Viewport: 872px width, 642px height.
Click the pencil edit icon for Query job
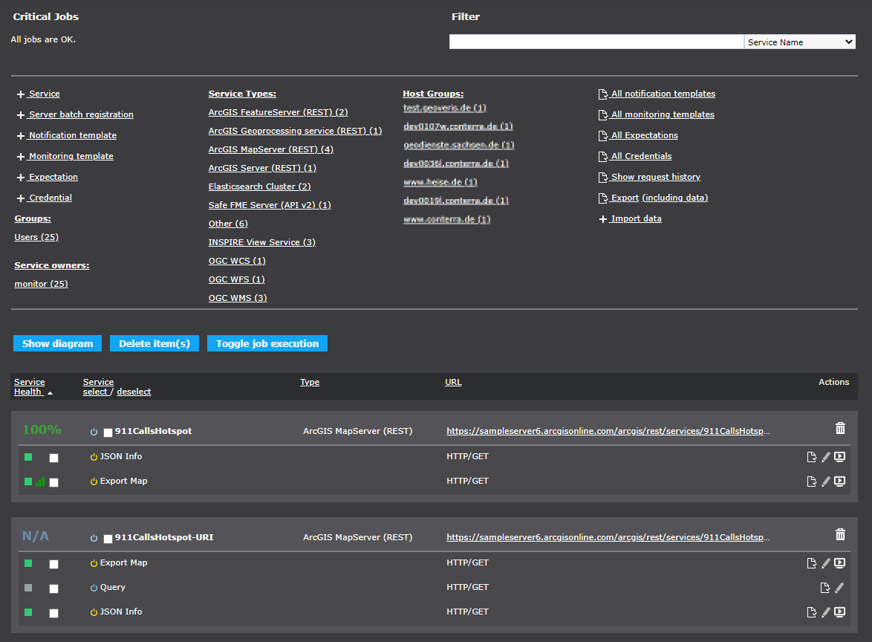839,588
